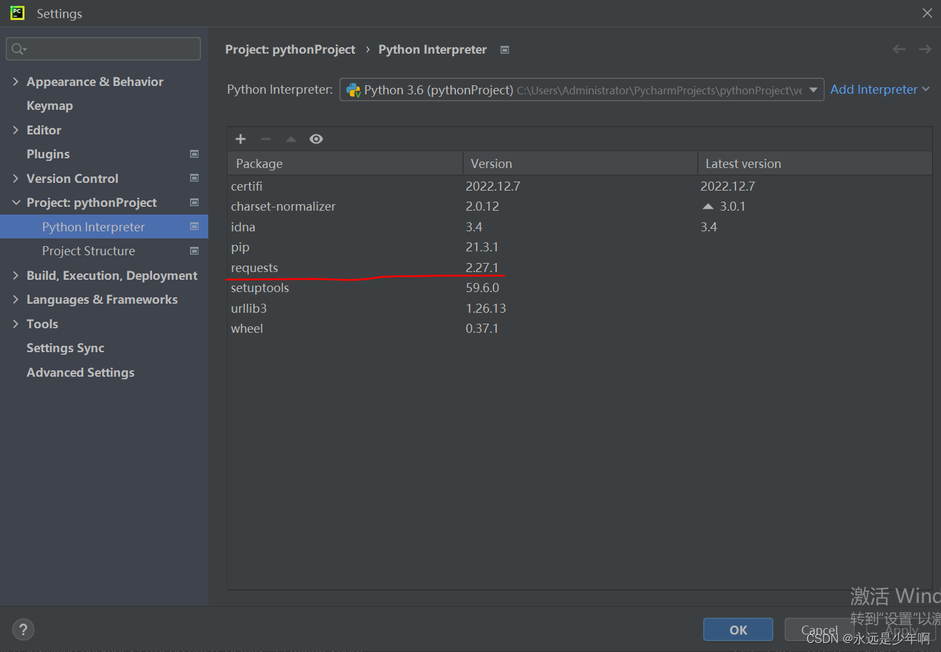
Task: Expand the Version Control section
Action: (16, 178)
